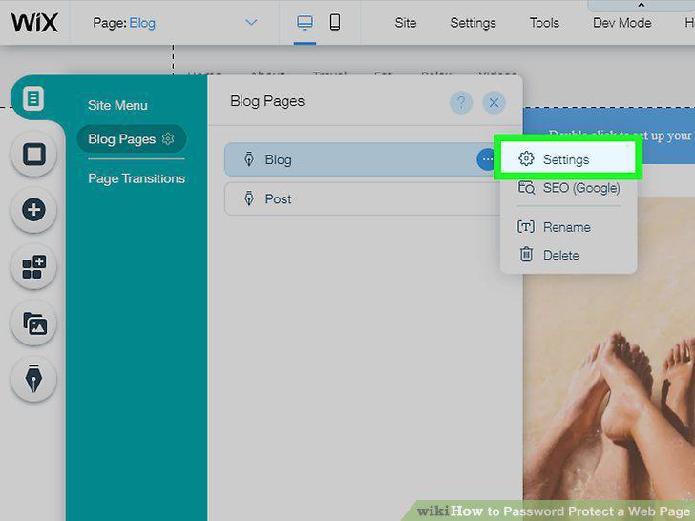
Task: Click the gear icon beside Blog Pages
Action: [168, 139]
